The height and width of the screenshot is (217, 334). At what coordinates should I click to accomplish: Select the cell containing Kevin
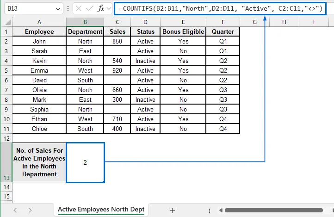39,61
